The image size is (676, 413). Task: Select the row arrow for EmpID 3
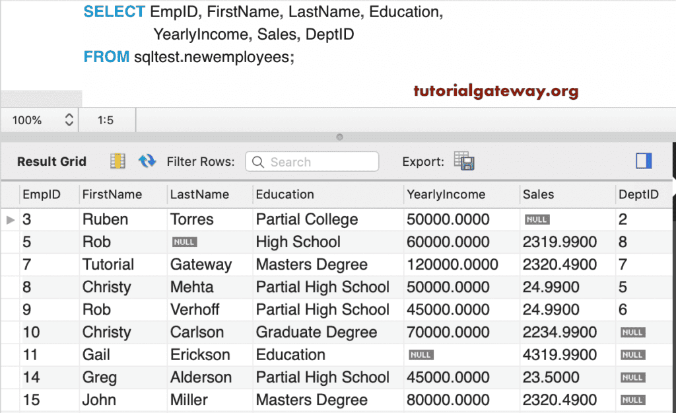(11, 219)
